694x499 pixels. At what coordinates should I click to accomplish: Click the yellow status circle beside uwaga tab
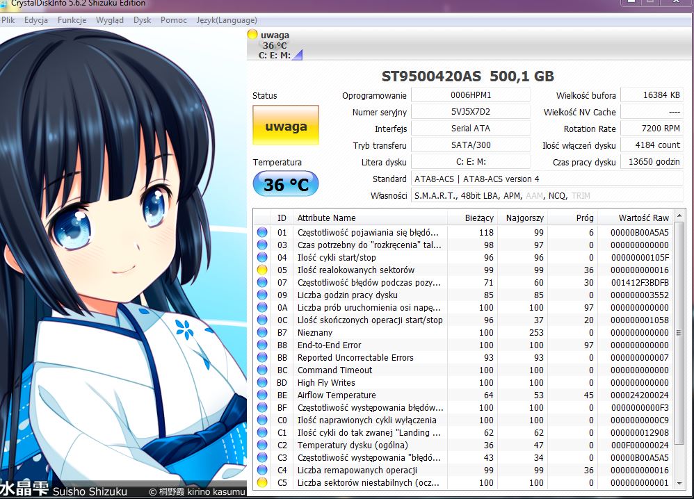point(252,34)
